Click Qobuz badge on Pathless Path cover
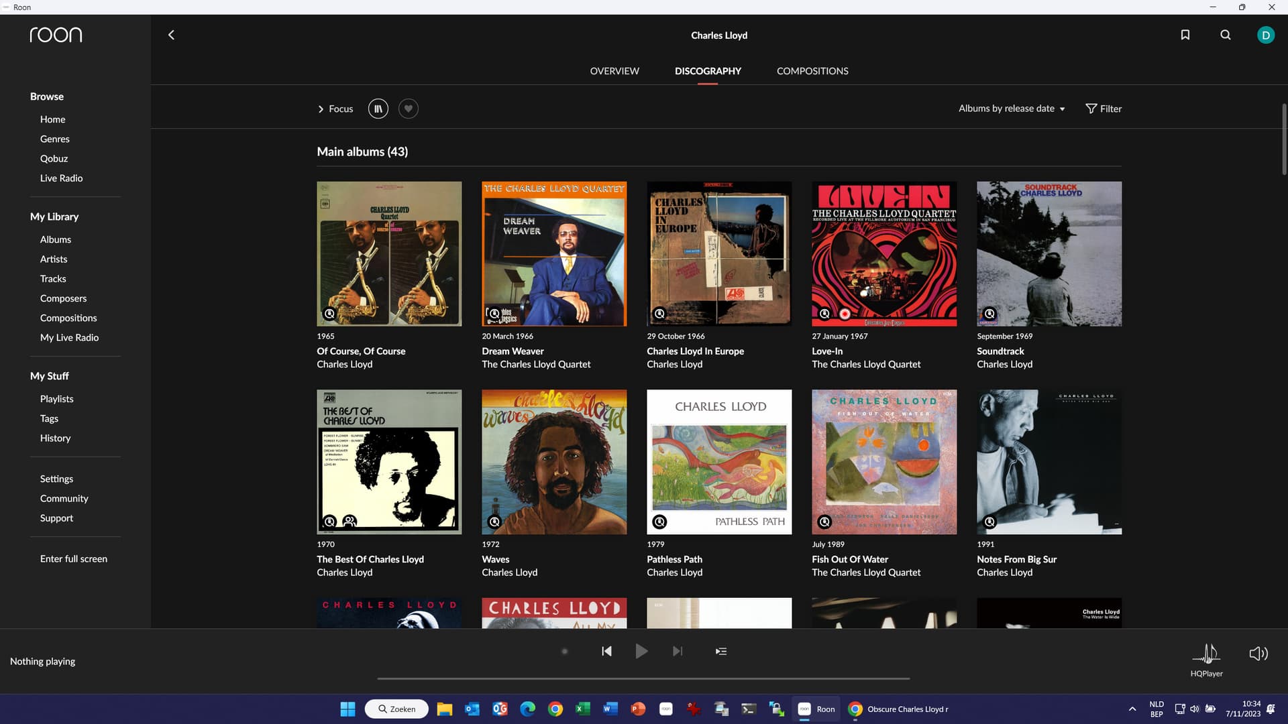Viewport: 1288px width, 724px height. 659,522
